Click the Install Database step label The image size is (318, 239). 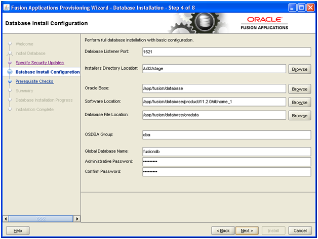click(30, 53)
